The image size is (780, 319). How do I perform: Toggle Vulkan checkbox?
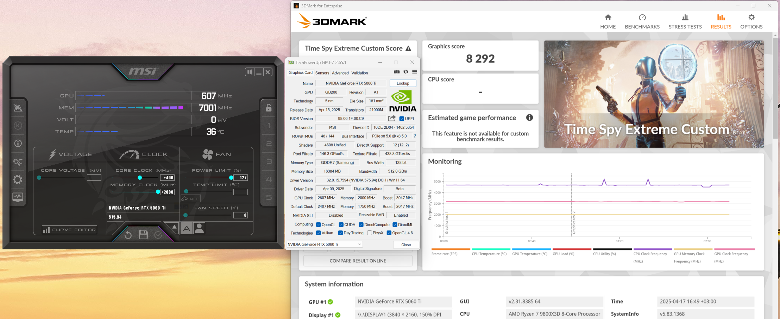(318, 233)
